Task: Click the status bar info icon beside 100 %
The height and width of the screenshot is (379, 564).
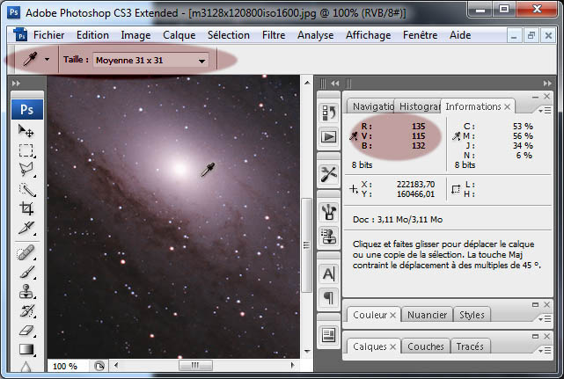Action: 99,366
